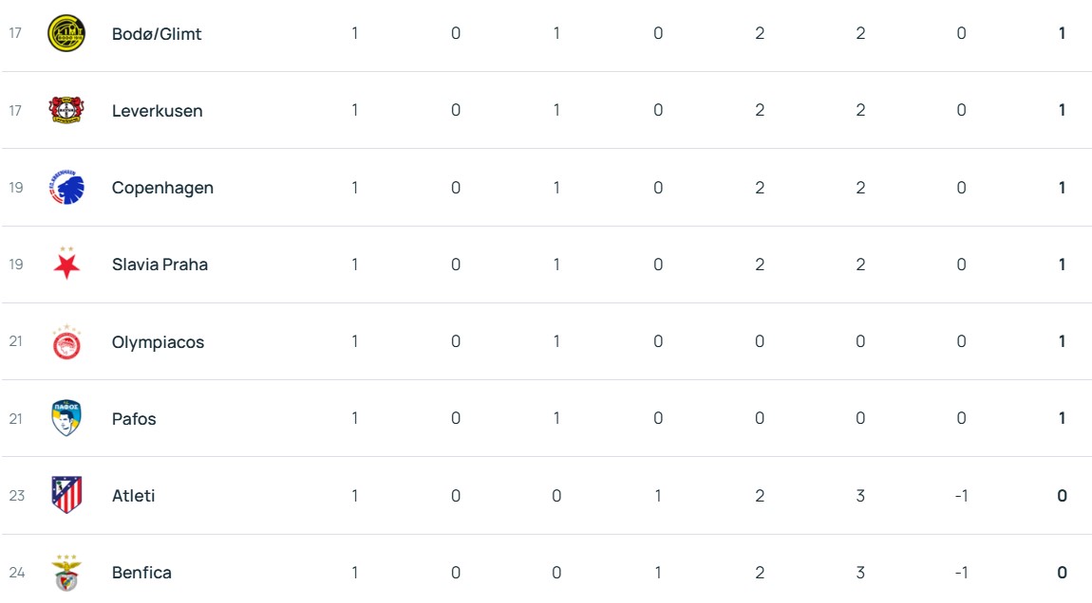
Task: Open the Olympiacos team link
Action: pos(158,342)
